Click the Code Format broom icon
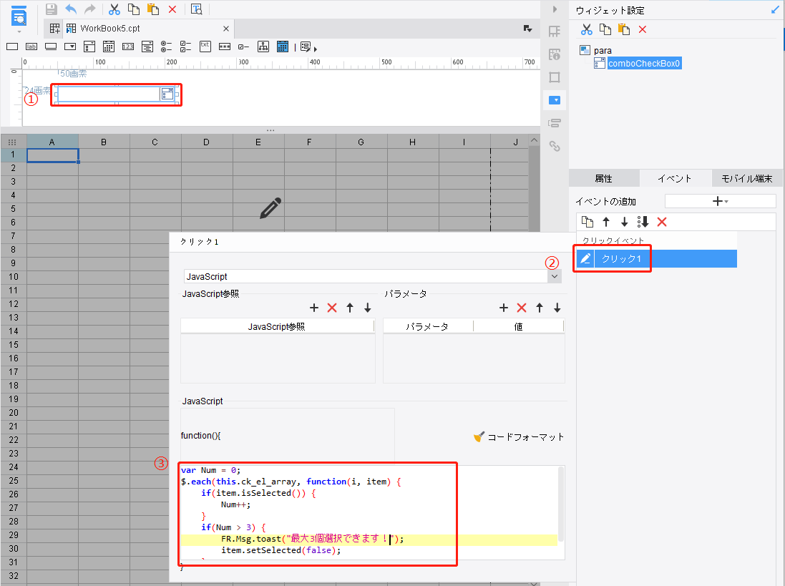The image size is (785, 586). coord(479,436)
